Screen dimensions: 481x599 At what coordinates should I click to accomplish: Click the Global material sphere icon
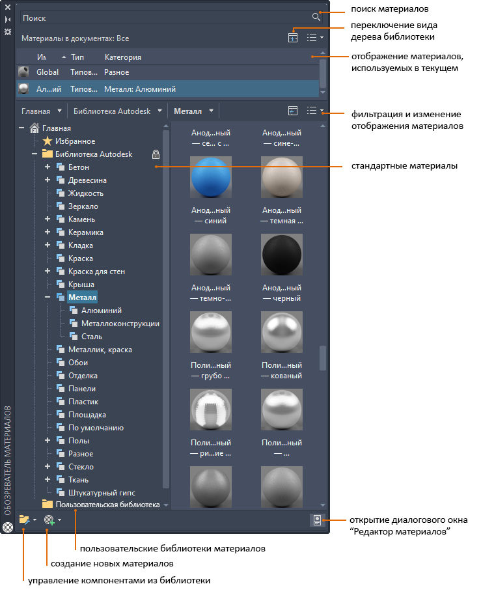(x=23, y=72)
